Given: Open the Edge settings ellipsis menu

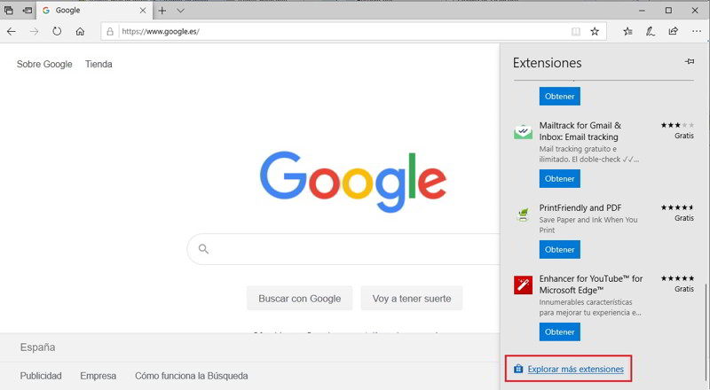Looking at the screenshot, I should (697, 31).
